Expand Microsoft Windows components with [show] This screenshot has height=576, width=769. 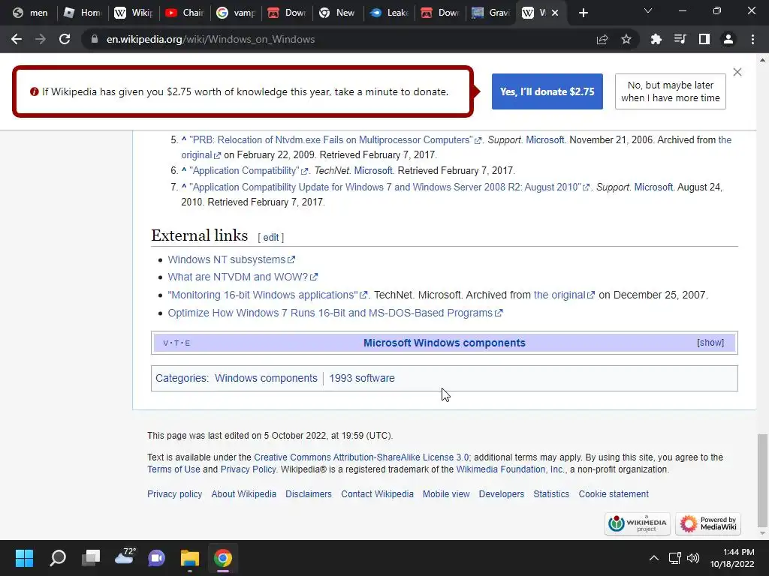coord(710,342)
